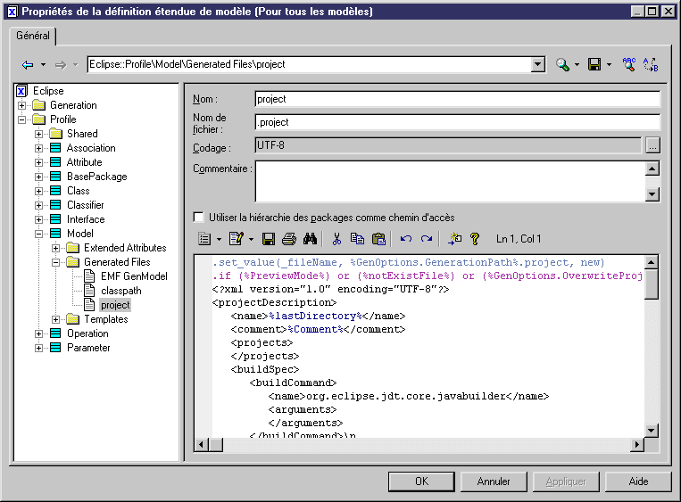Select the Eclipse root node icon

(x=21, y=91)
